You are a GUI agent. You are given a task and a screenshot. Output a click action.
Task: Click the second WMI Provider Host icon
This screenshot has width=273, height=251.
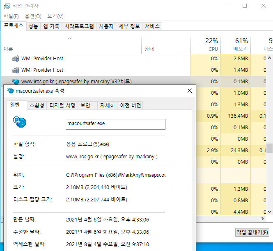point(16,70)
